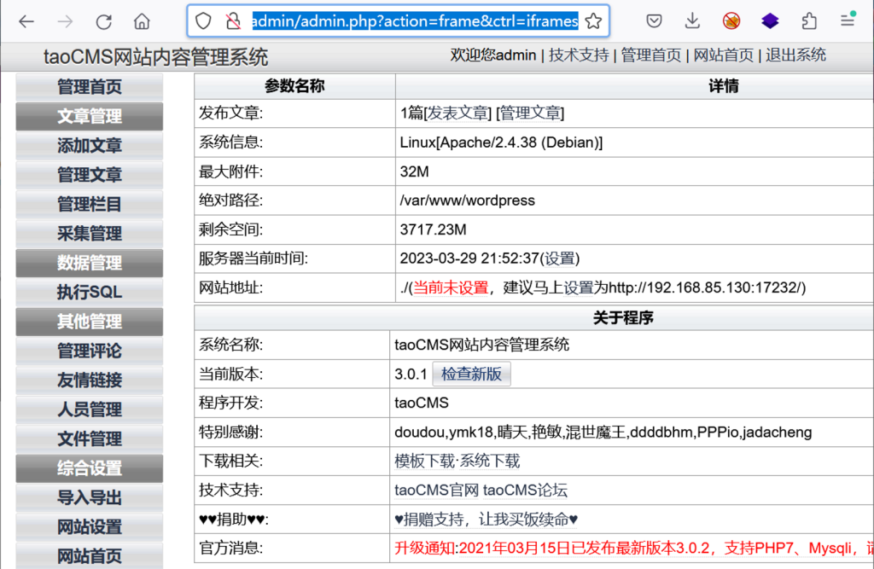The height and width of the screenshot is (569, 874).
Task: Focus the address bar URL
Action: 416,21
